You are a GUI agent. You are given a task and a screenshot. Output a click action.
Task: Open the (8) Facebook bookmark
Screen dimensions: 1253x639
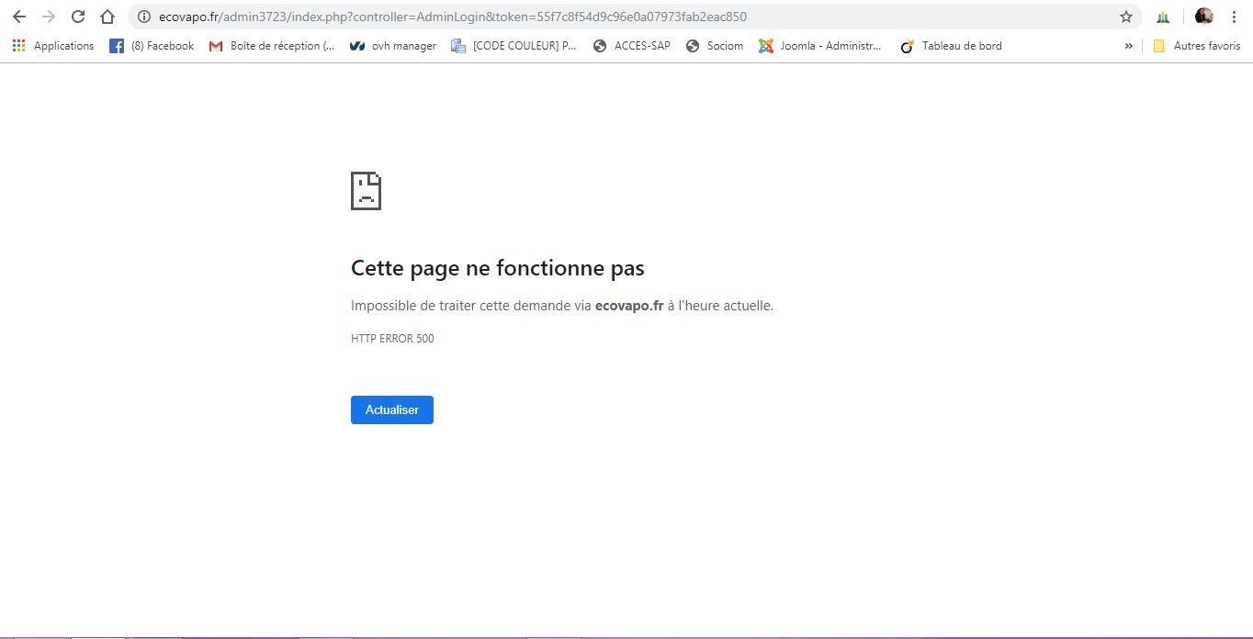click(152, 46)
